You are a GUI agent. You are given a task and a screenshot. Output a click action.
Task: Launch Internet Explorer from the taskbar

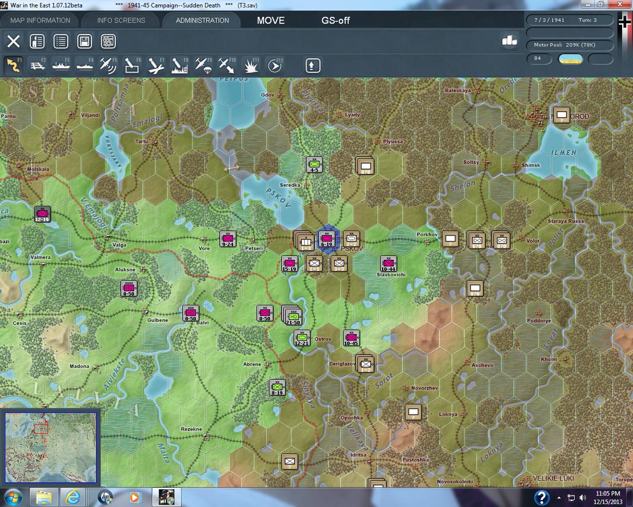click(74, 497)
